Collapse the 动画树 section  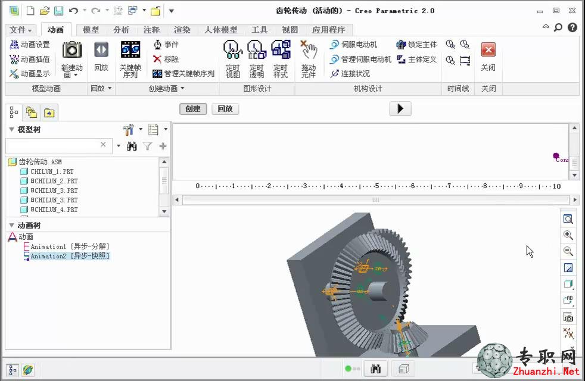(11, 225)
